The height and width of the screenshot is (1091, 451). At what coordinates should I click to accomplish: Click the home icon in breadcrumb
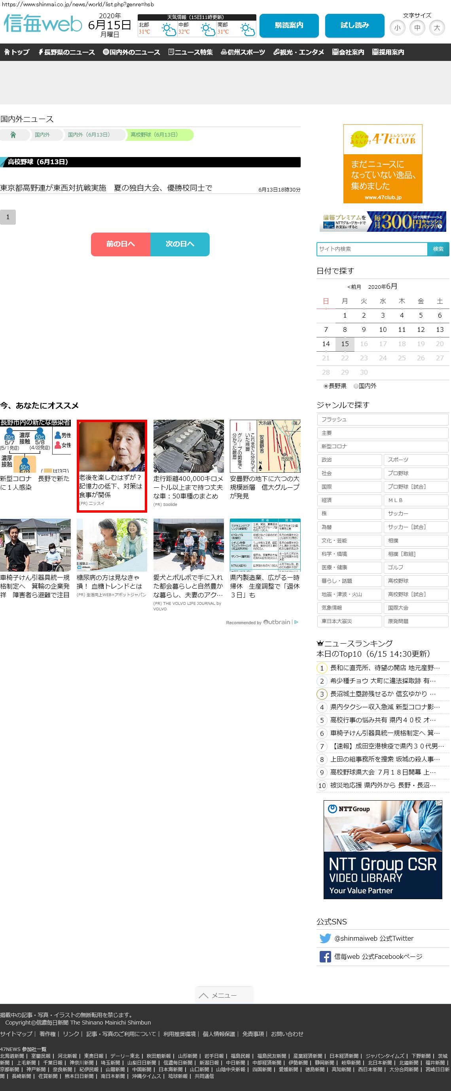[x=13, y=134]
